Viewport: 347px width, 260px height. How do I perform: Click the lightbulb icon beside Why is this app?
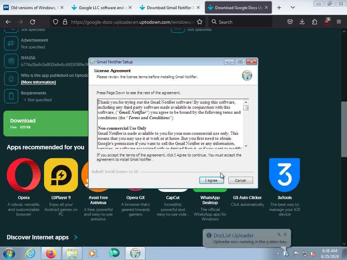11,79
